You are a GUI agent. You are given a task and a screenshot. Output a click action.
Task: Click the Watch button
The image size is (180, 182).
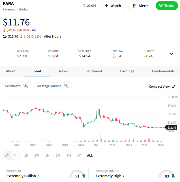113,6
